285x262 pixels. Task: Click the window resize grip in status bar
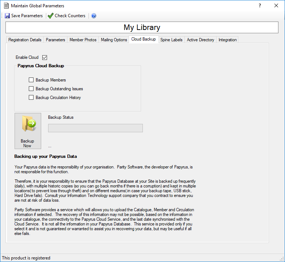(282, 259)
